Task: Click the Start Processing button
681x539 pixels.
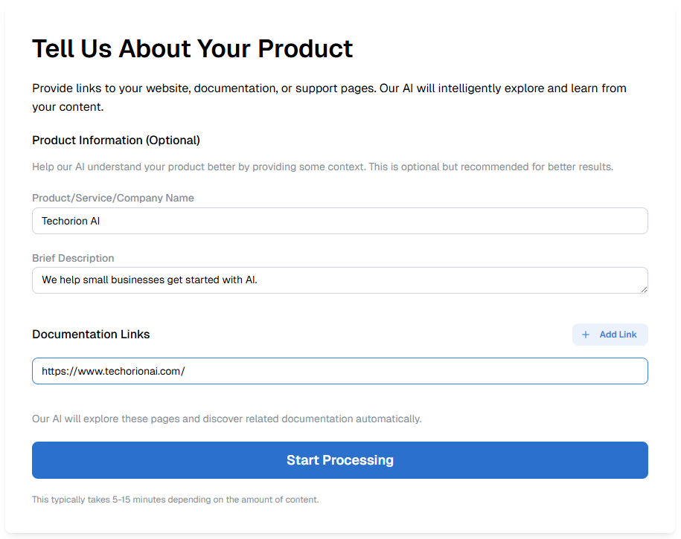Action: [339, 460]
